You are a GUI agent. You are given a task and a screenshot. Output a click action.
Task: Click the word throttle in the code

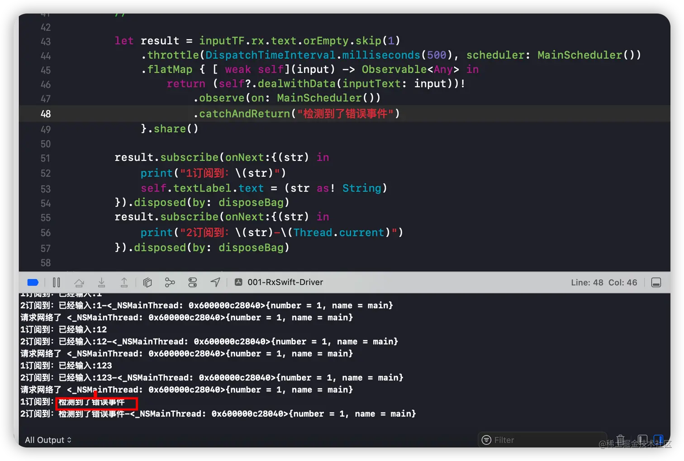[173, 55]
